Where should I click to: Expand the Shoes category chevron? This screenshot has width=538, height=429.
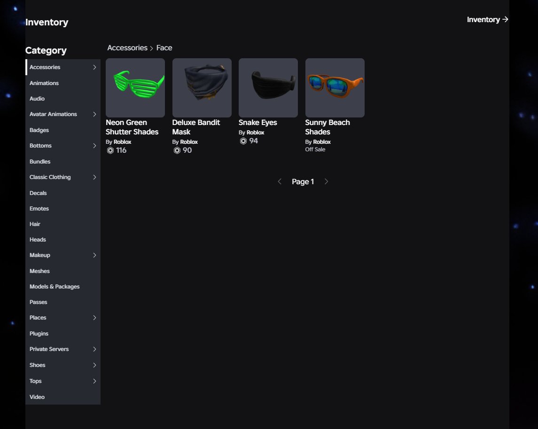click(95, 365)
